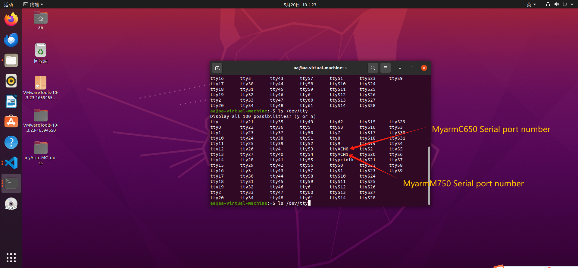
Task: Click tty63 in the terminal listing
Action: tap(336, 127)
